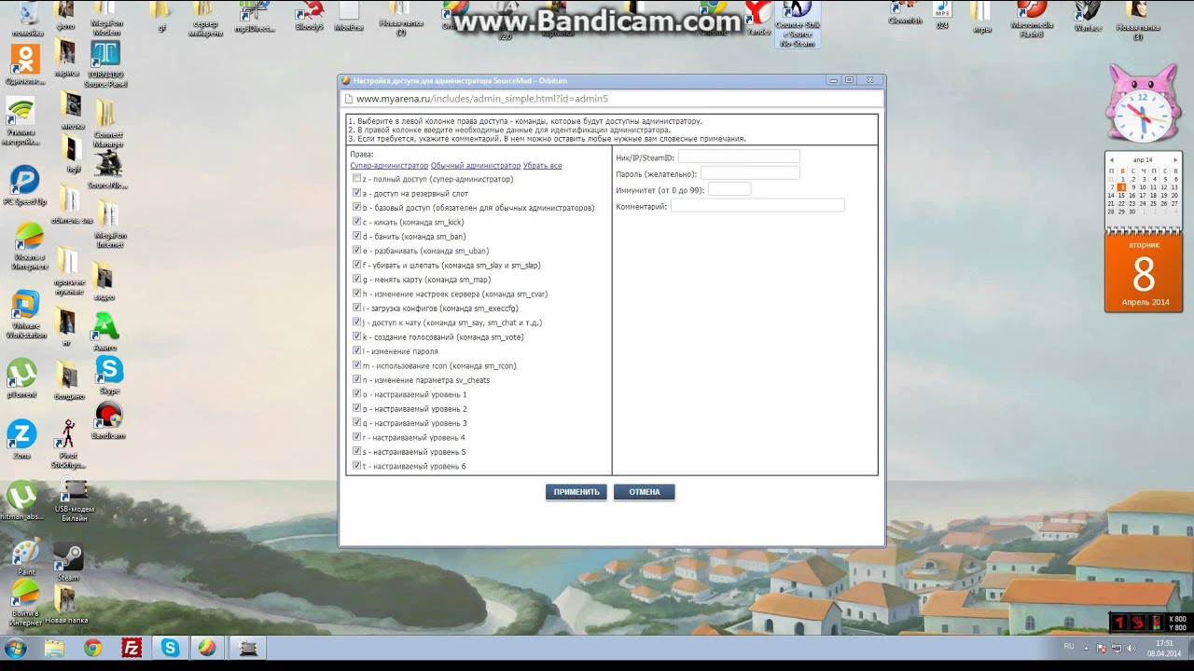Viewport: 1194px width, 671px height.
Task: Toggle 'g - менять карту' checkbox
Action: pyautogui.click(x=356, y=279)
